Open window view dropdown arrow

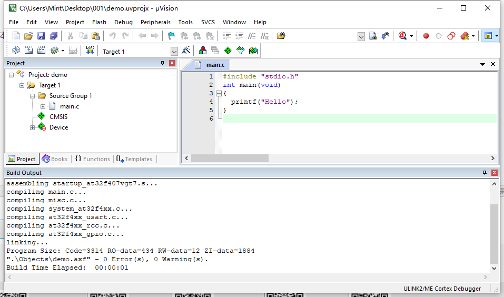point(497,36)
